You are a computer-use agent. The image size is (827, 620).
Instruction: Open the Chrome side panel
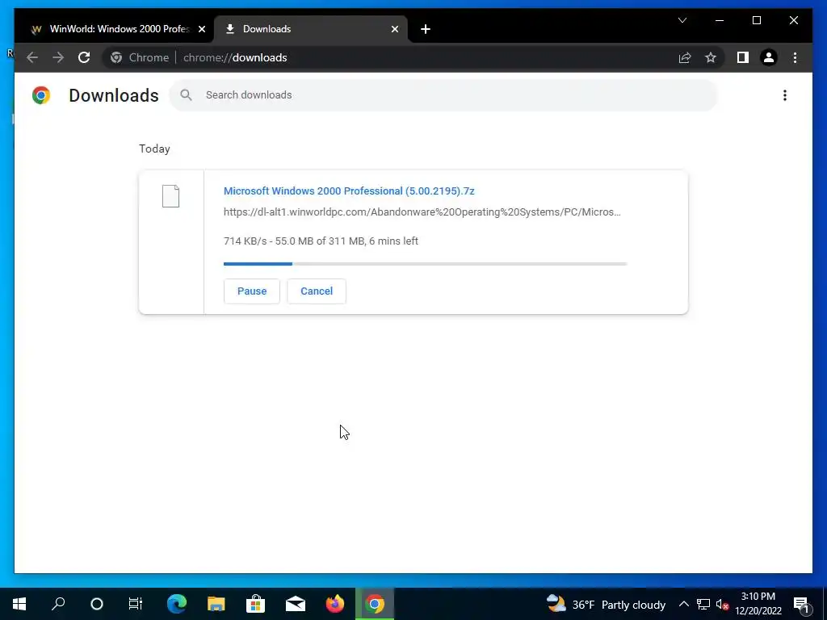pyautogui.click(x=743, y=57)
